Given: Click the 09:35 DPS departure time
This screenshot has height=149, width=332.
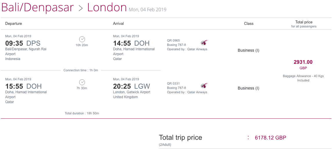Looking at the screenshot, I should (x=23, y=43).
